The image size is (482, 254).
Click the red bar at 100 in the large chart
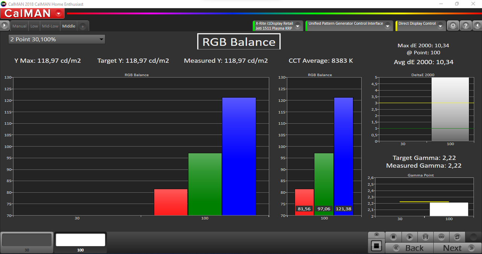tap(171, 202)
